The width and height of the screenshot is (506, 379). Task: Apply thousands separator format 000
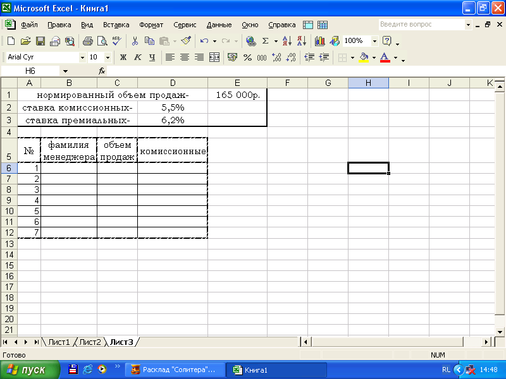262,57
